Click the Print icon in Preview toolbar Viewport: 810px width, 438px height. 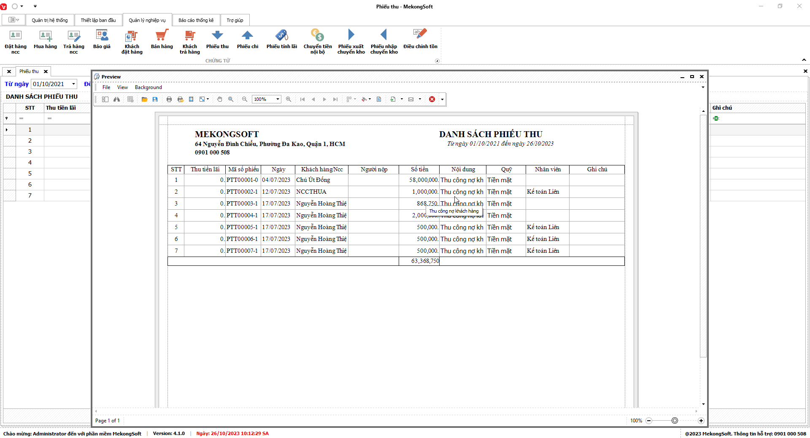point(169,99)
